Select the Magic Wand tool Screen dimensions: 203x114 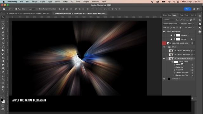pyautogui.click(x=3, y=28)
